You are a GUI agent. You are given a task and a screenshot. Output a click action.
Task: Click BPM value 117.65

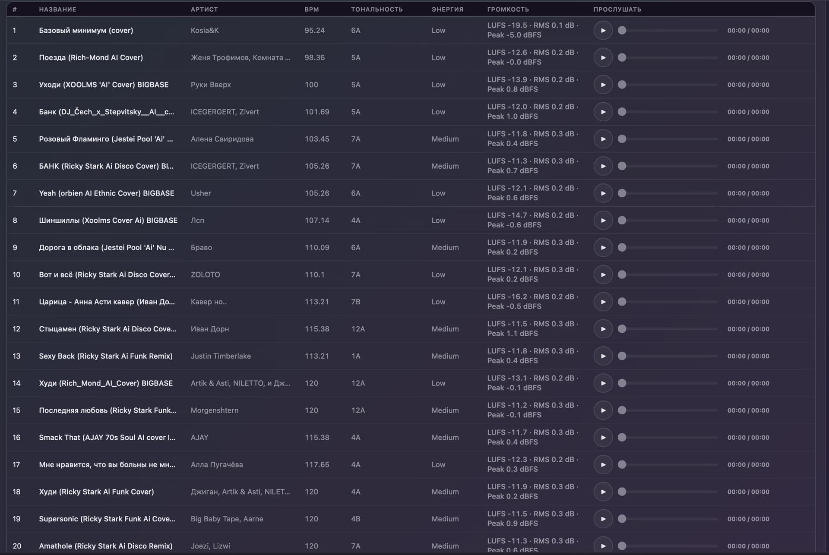[317, 465]
